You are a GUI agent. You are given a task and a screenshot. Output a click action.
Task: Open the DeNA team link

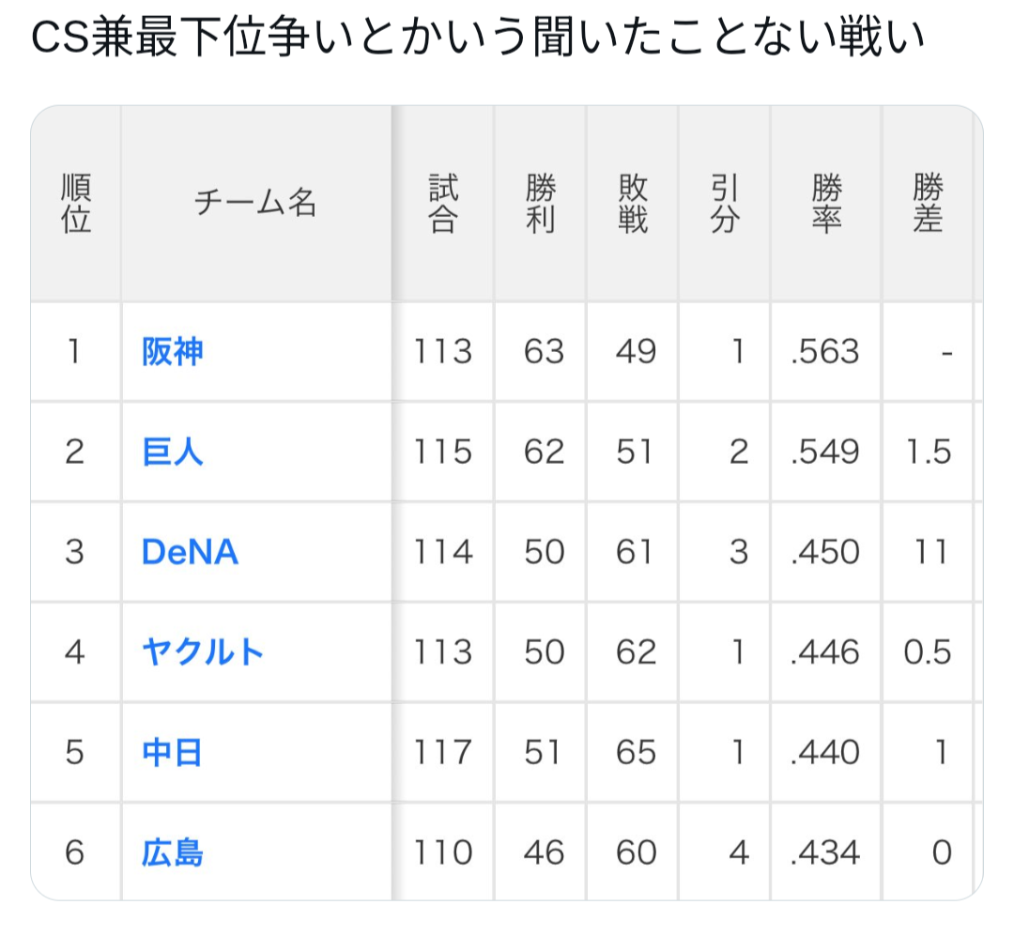point(190,552)
